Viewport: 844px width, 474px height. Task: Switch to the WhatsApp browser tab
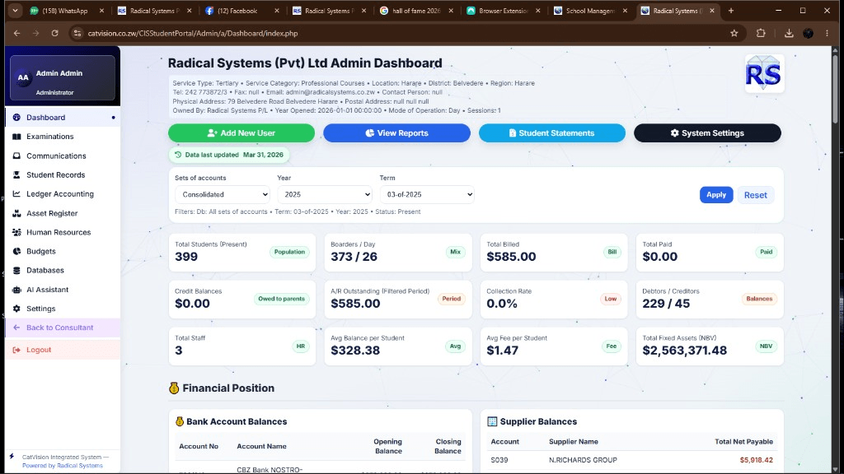(67, 11)
